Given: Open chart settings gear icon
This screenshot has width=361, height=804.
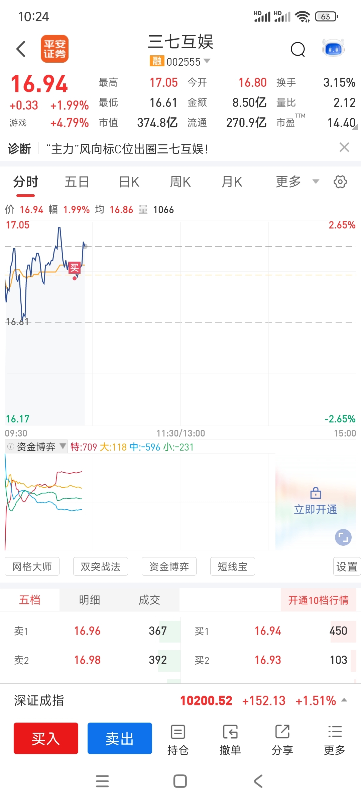Looking at the screenshot, I should 340,182.
